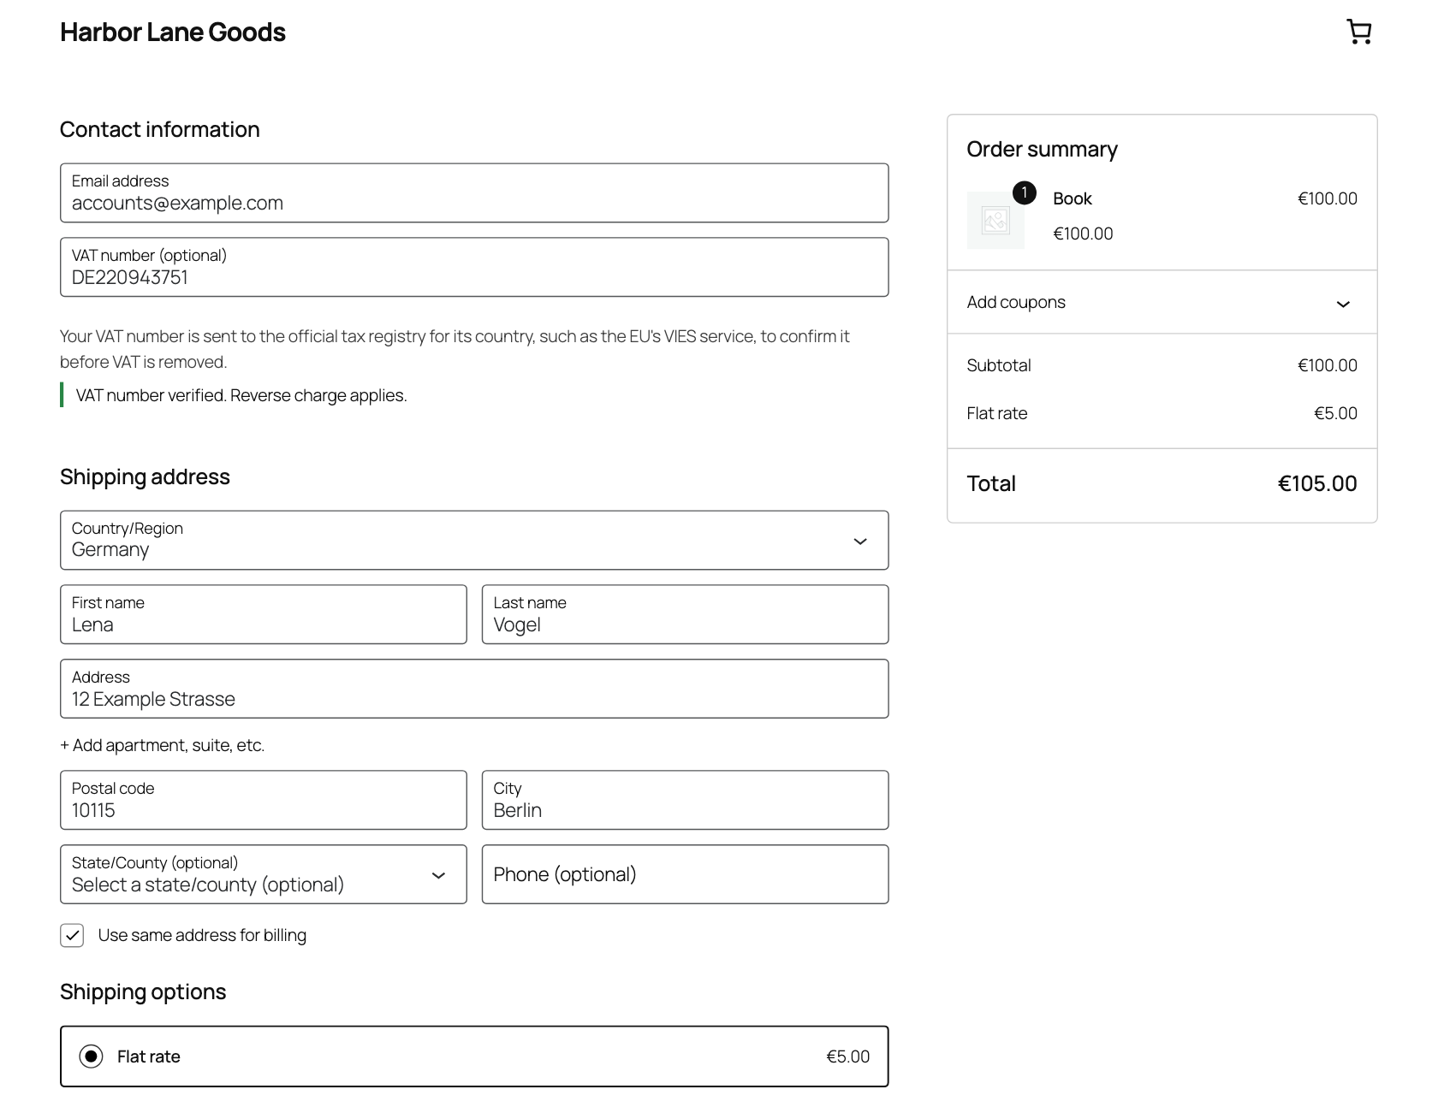
Task: Focus the Email address field
Action: click(x=474, y=192)
